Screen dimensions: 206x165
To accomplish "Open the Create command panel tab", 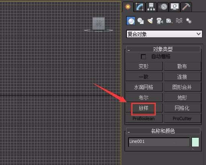I will pos(128,7).
